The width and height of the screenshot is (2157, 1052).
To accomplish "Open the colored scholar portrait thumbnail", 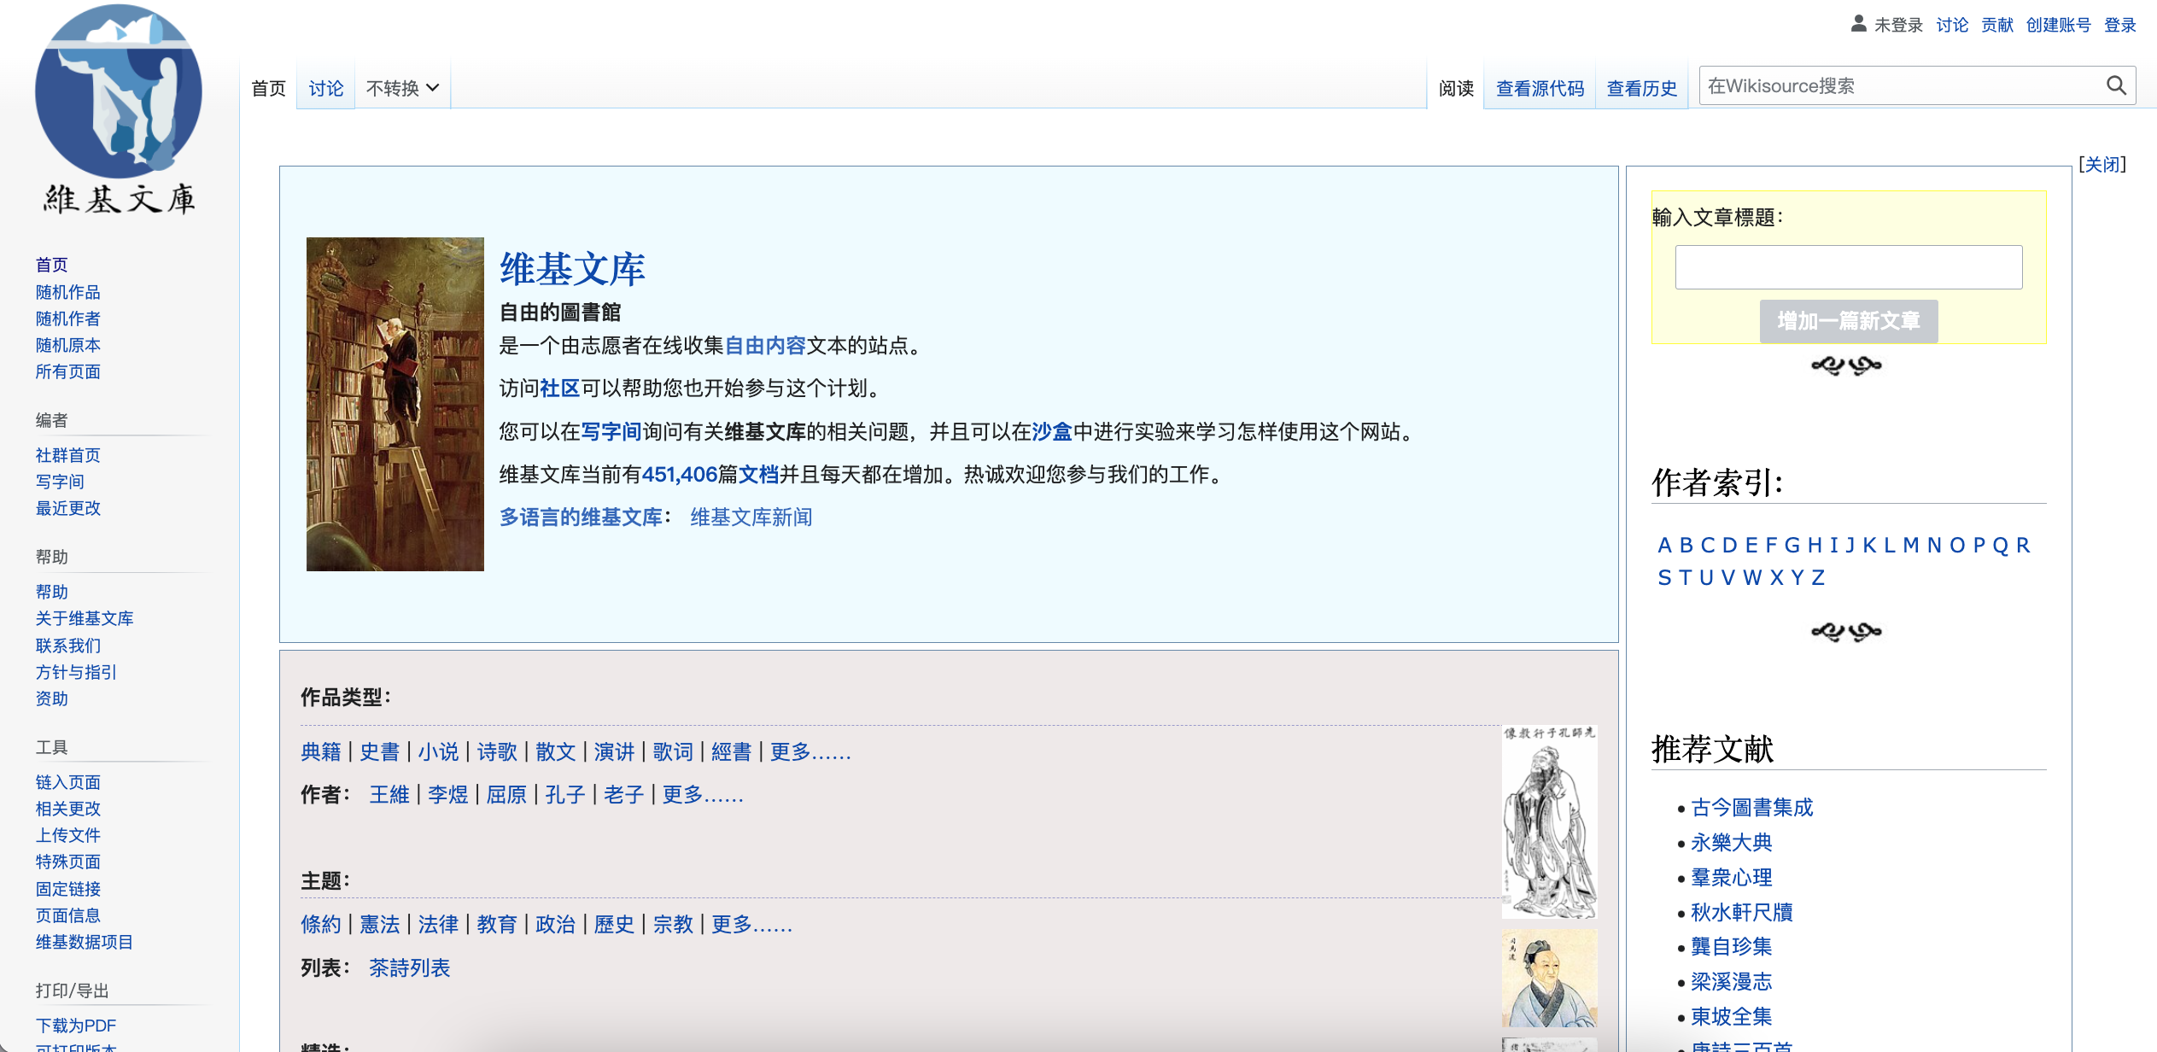I will coord(1549,979).
